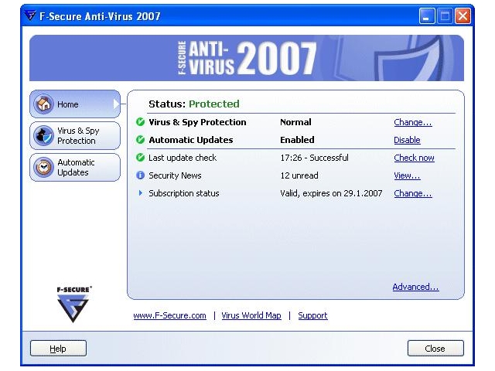Click the Close button at the bottom
Viewport: 495px width, 371px height.
point(435,349)
